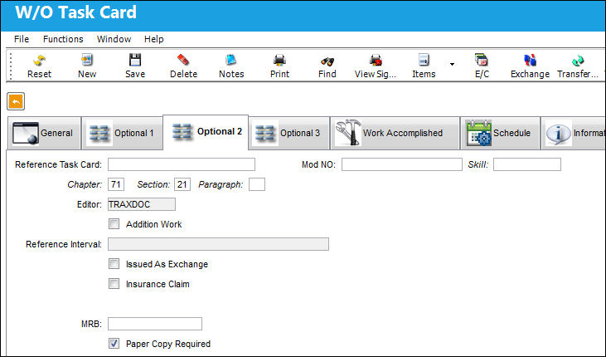The width and height of the screenshot is (606, 357).
Task: Click the Chapter field showing 71
Action: (x=116, y=184)
